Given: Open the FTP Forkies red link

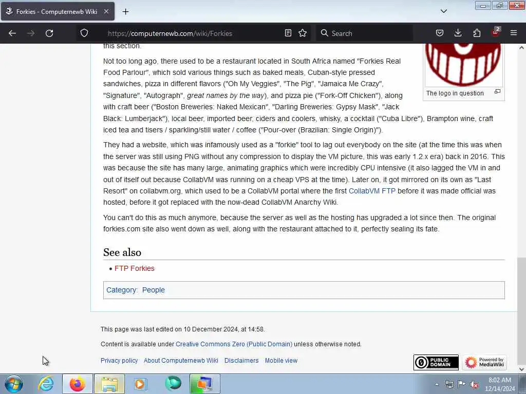Looking at the screenshot, I should 135,268.
